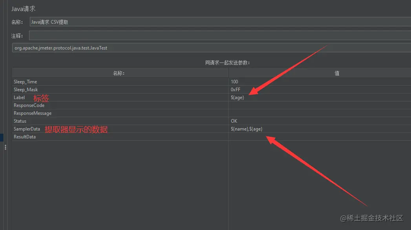Click the 名称 field containing Java请求 CSV提取
Screen dimensions: 411x230
point(220,22)
